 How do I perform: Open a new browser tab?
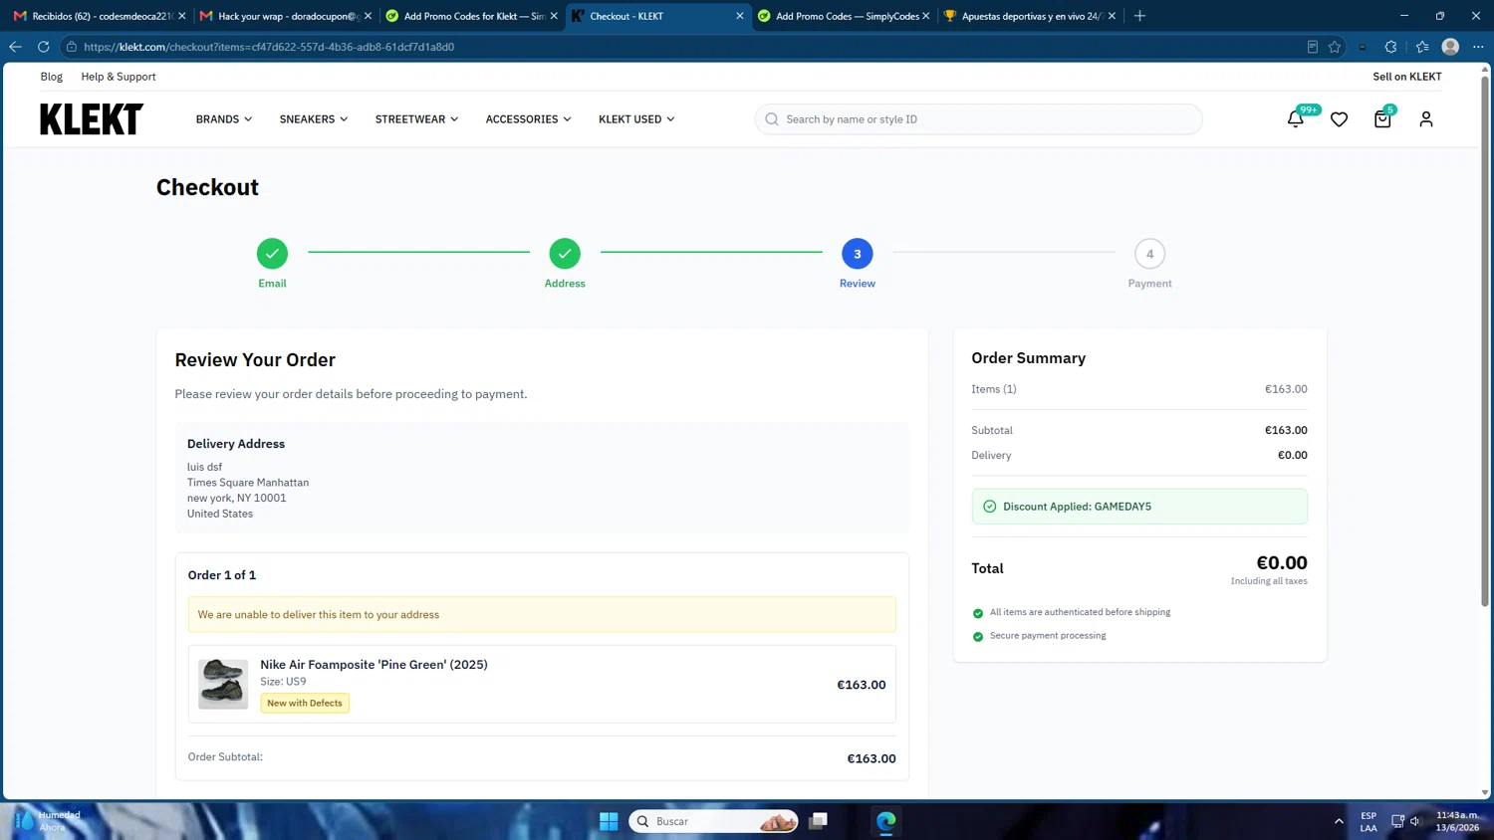pyautogui.click(x=1139, y=16)
